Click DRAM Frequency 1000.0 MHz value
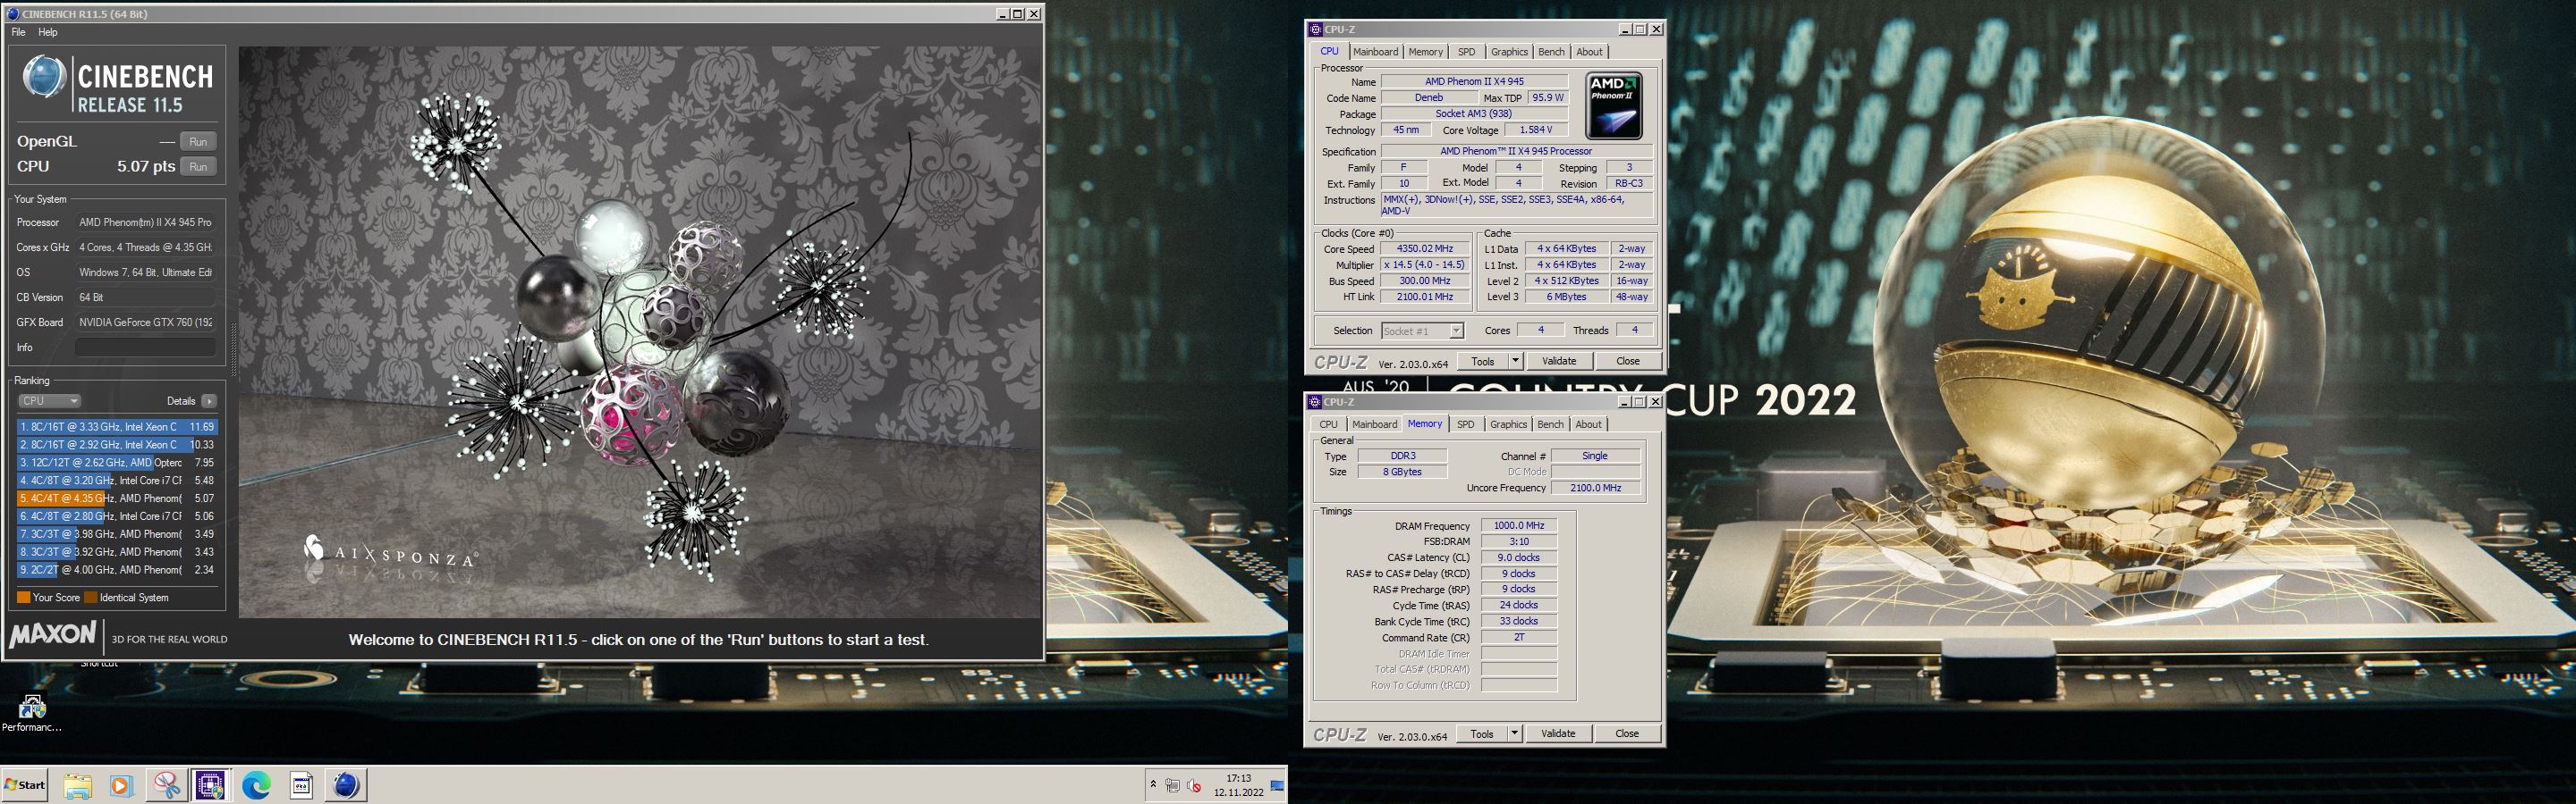This screenshot has width=2576, height=804. pos(1518,525)
